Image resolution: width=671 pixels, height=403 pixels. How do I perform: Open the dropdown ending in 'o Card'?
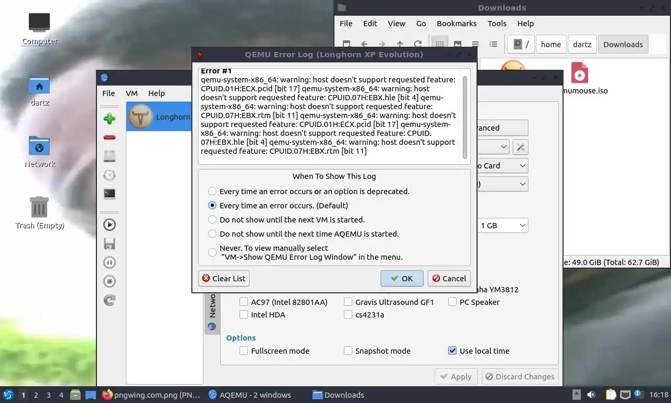coord(502,166)
